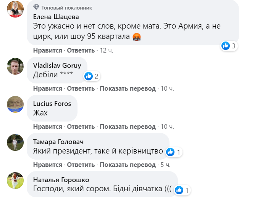Click the like reaction icon on Тамара Головач's comment
The height and width of the screenshot is (200, 260).
[x=170, y=152]
